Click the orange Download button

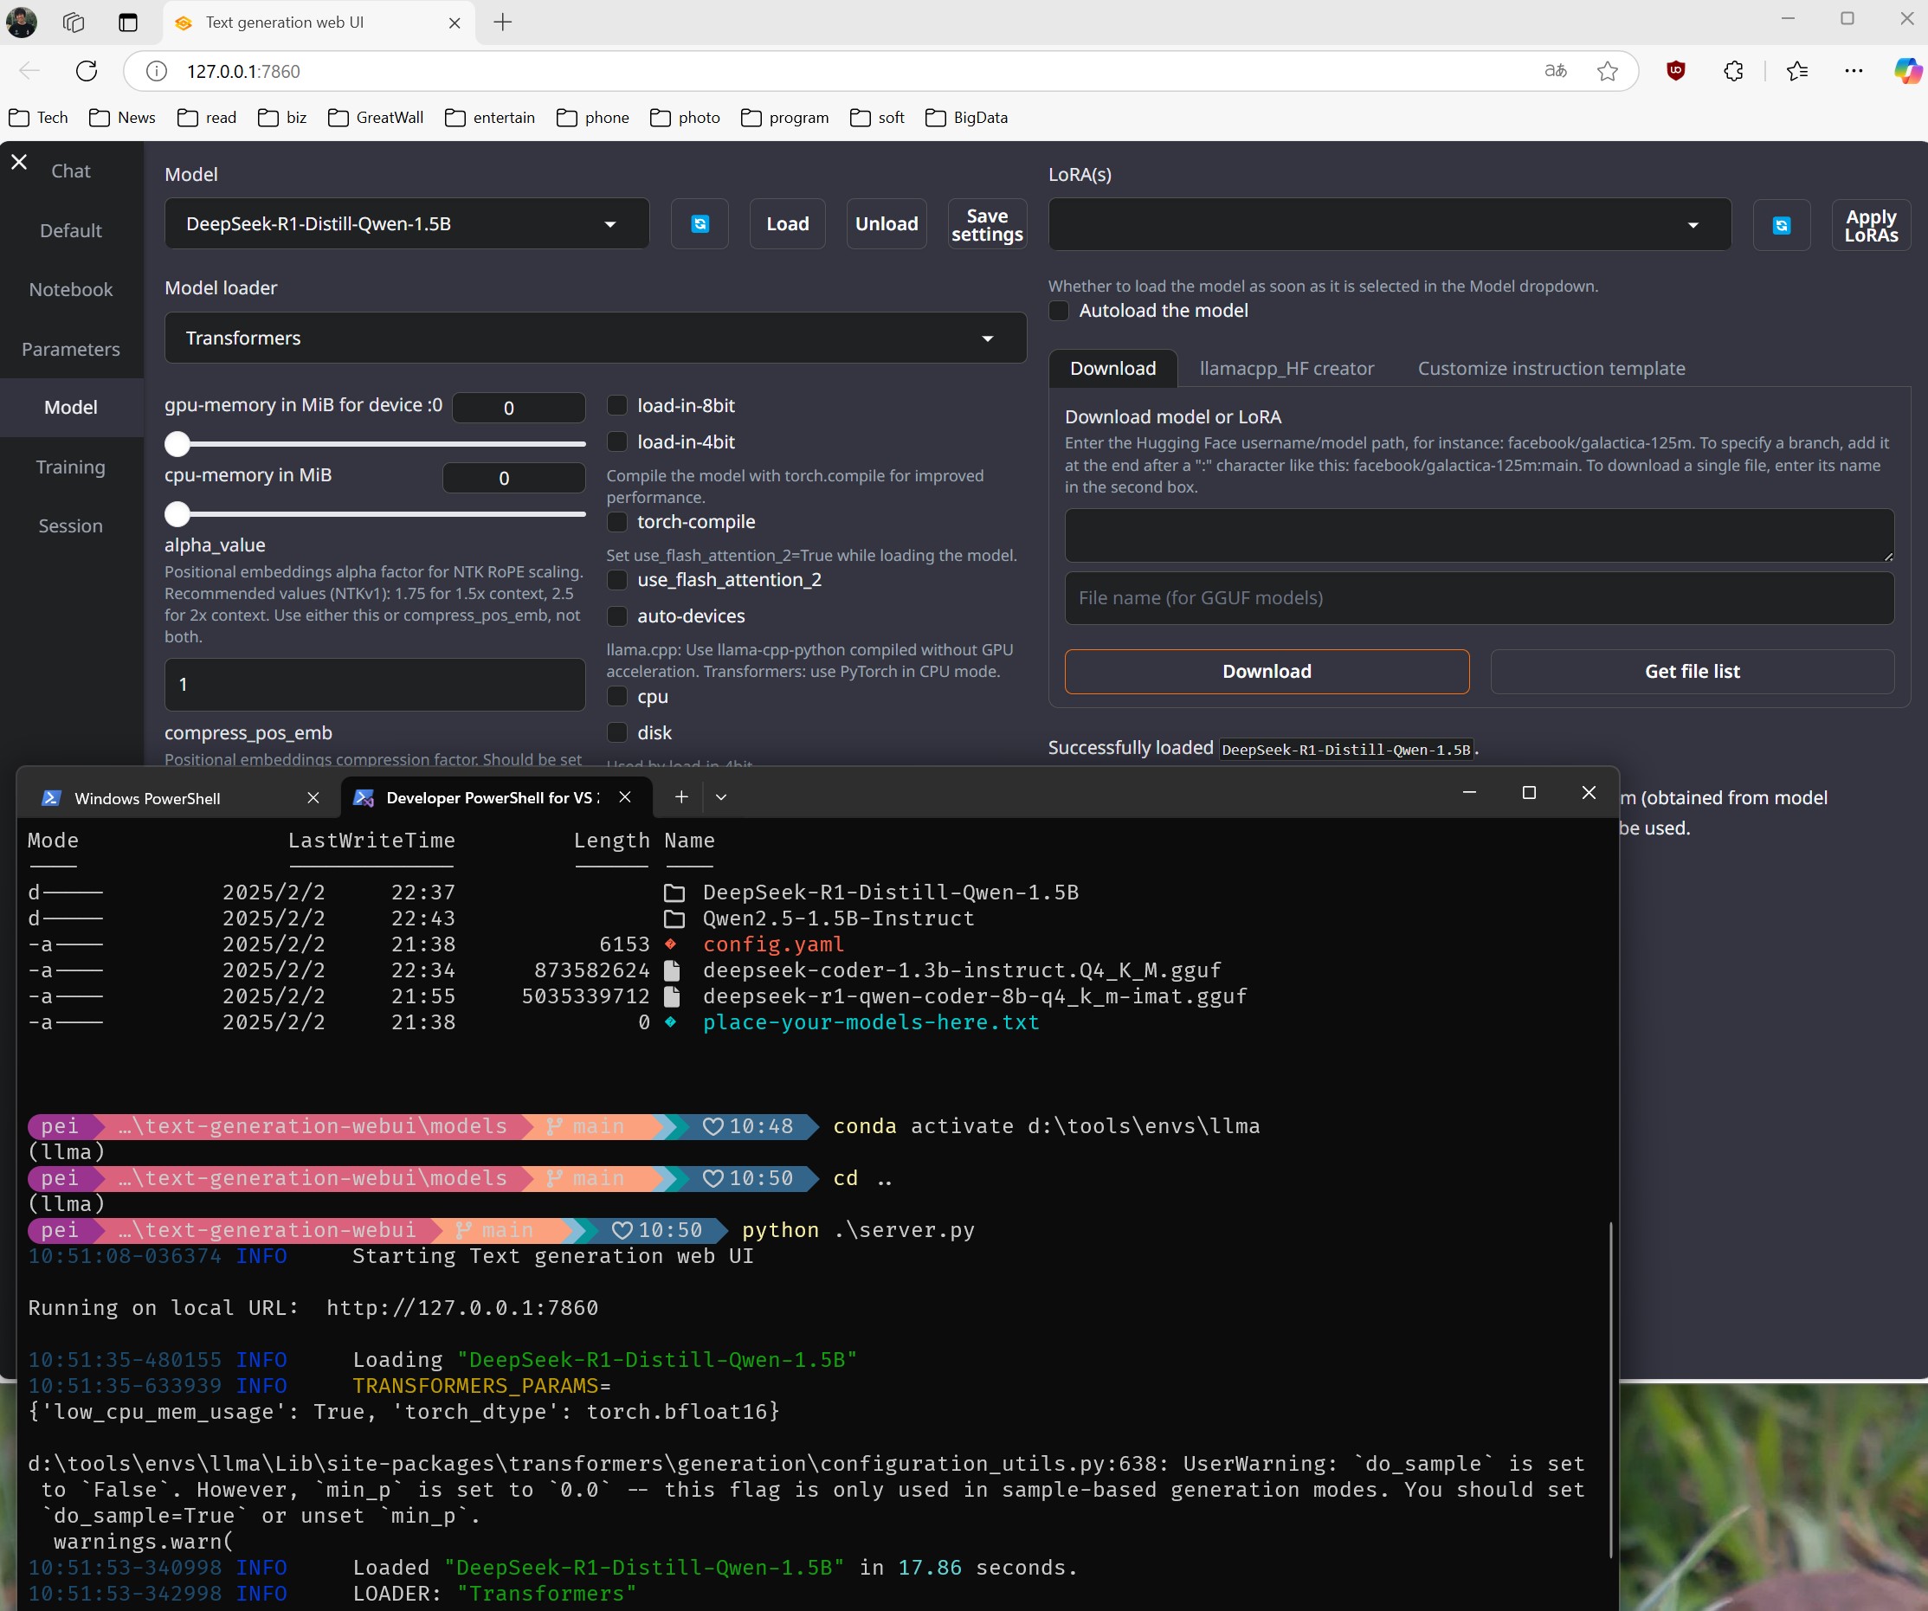pyautogui.click(x=1266, y=671)
